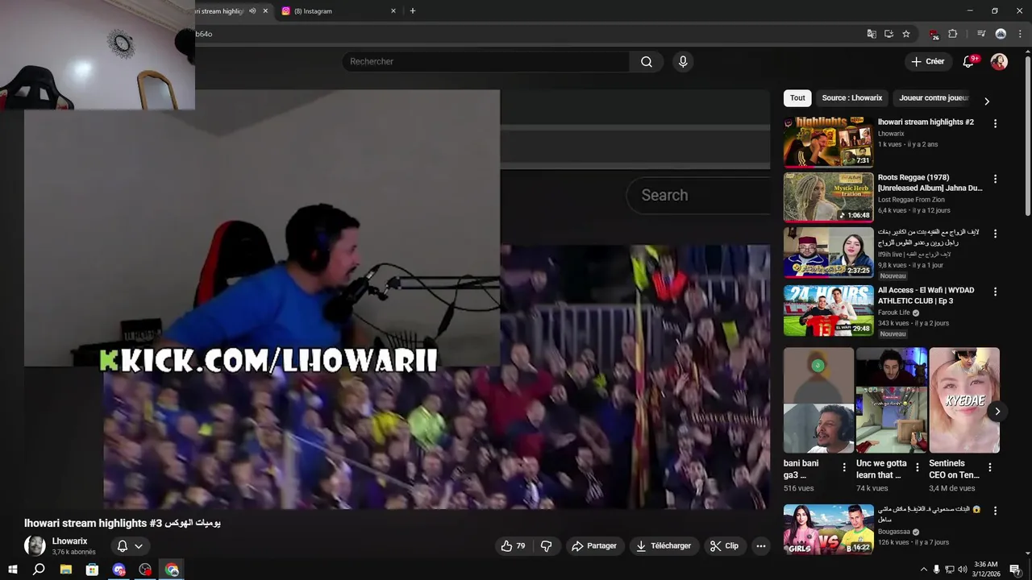1032x580 pixels.
Task: Select the Tout filter chip
Action: tap(797, 98)
